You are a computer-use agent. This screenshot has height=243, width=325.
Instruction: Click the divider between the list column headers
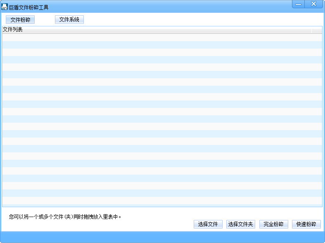(312, 30)
